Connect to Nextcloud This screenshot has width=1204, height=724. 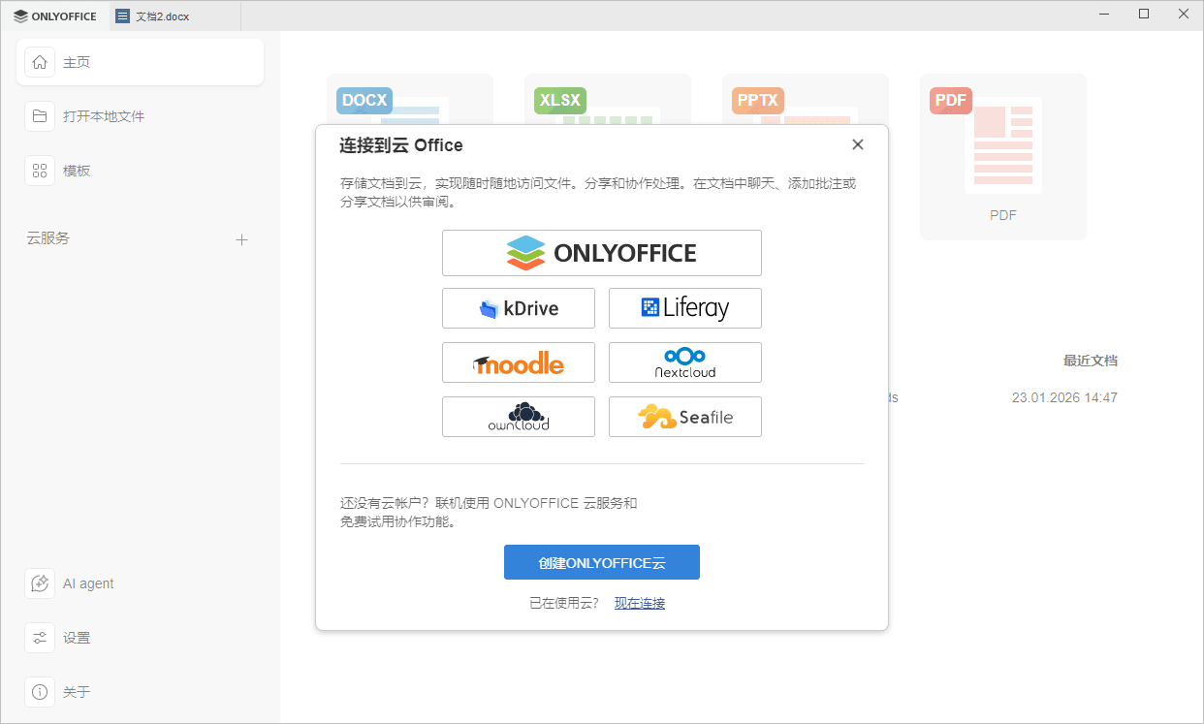point(684,362)
